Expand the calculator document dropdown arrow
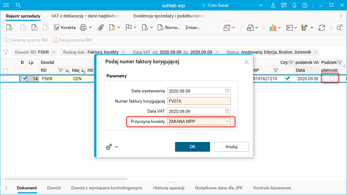 tap(257, 28)
